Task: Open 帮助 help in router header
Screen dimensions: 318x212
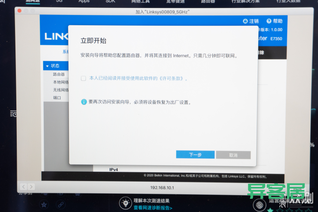Action: [x=275, y=21]
